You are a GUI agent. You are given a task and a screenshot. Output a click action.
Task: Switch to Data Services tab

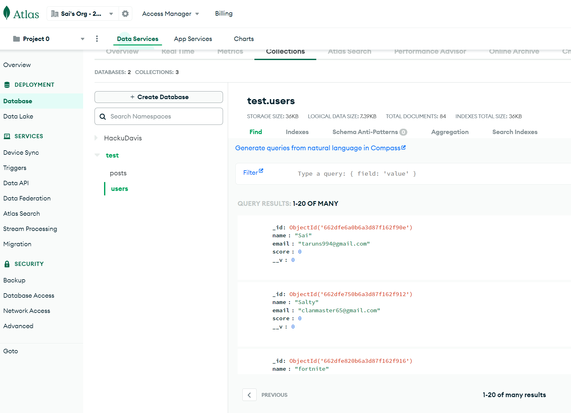tap(138, 39)
